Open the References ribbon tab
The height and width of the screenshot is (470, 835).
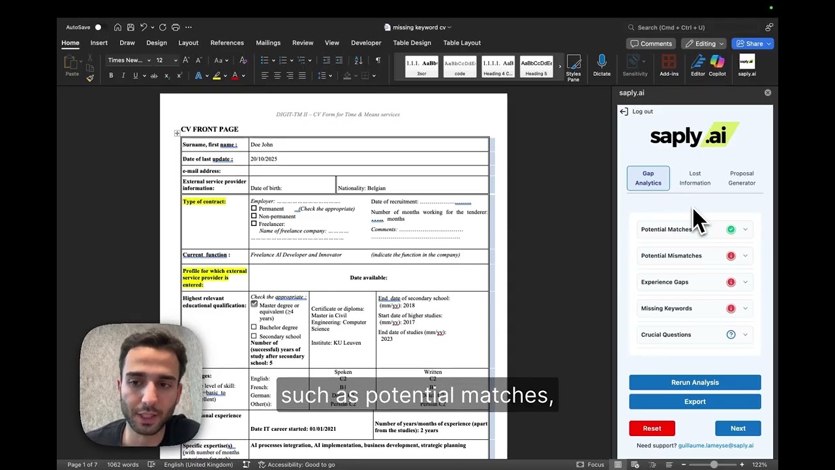tap(227, 43)
